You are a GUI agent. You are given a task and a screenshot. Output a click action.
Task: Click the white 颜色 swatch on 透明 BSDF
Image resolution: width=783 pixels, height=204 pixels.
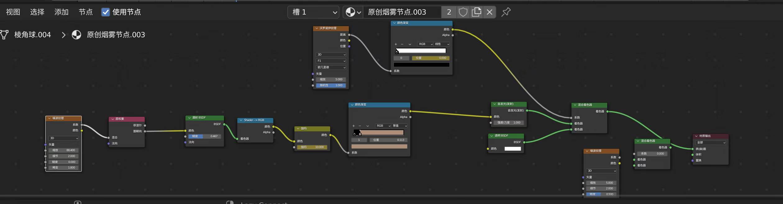512,149
